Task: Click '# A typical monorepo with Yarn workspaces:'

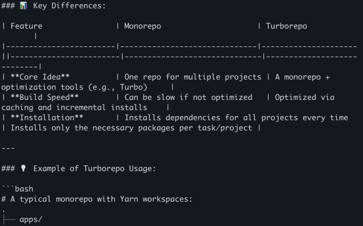Action: (x=97, y=199)
